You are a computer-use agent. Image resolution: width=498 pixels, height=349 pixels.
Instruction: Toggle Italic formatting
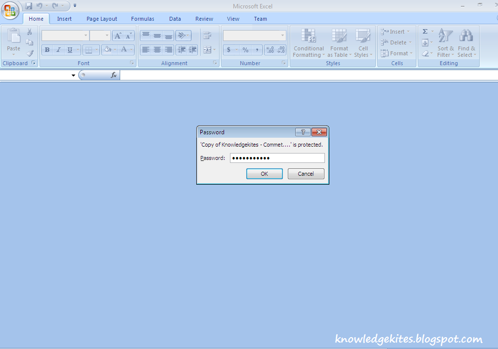point(58,50)
